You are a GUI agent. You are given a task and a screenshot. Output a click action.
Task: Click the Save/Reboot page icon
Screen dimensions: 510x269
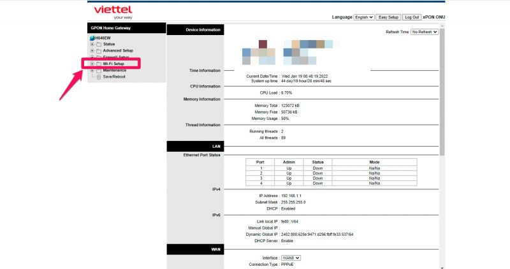pos(98,76)
